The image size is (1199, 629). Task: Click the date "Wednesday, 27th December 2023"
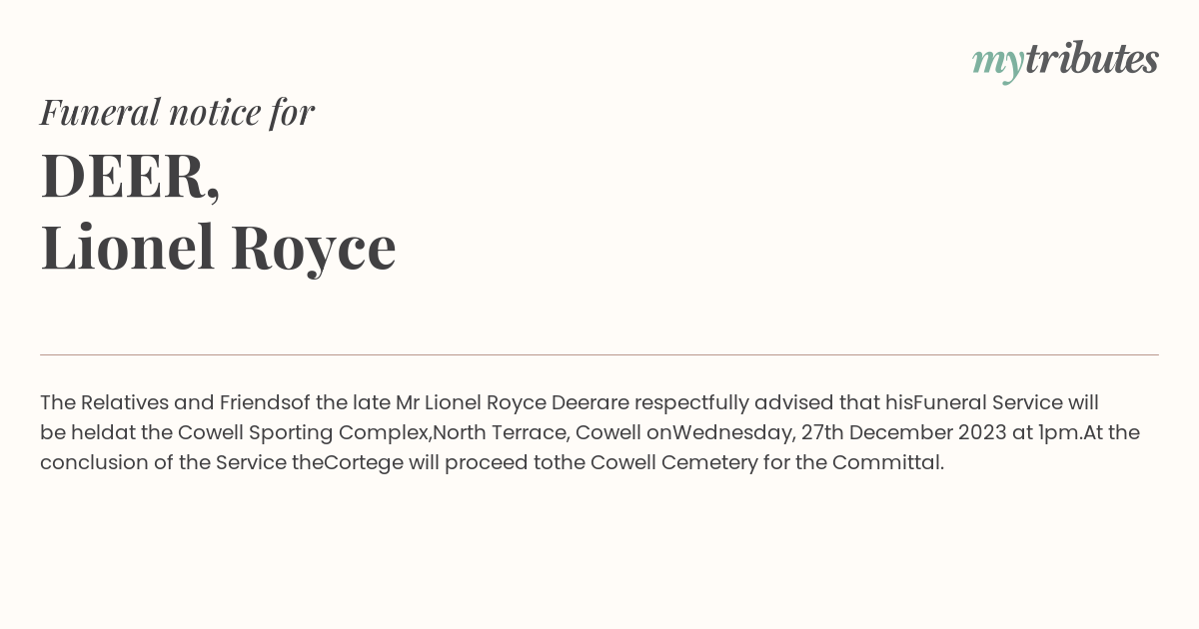click(x=840, y=433)
